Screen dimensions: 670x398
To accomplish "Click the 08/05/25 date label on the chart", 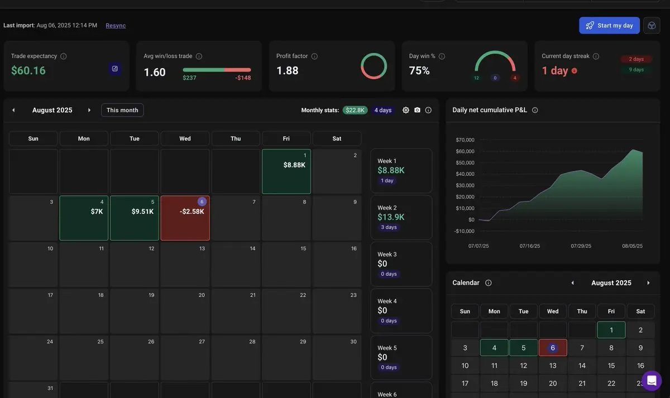I will (632, 246).
